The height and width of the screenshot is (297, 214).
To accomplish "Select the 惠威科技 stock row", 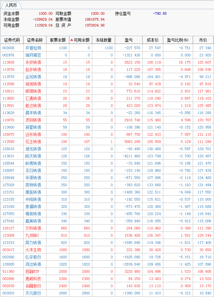I will click(107, 278).
